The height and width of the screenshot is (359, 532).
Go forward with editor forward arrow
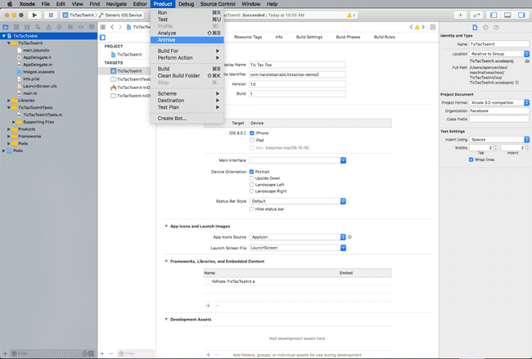(x=119, y=27)
